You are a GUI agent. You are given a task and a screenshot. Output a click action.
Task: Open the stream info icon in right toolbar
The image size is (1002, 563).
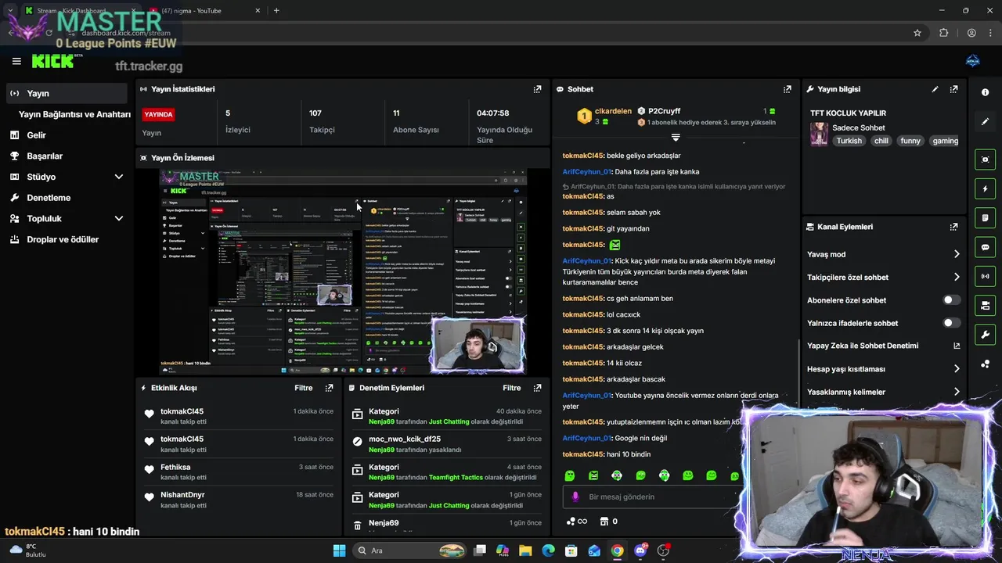(985, 92)
